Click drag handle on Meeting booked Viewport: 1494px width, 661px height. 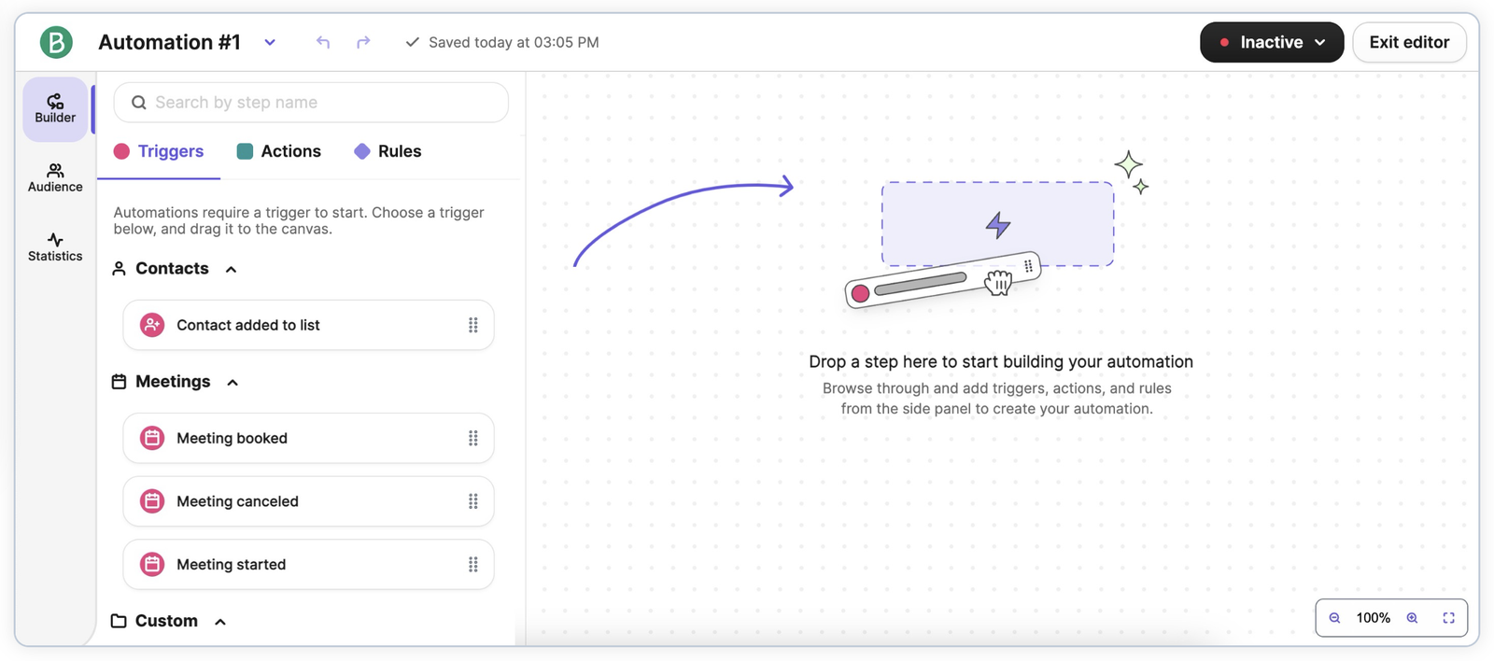tap(473, 438)
